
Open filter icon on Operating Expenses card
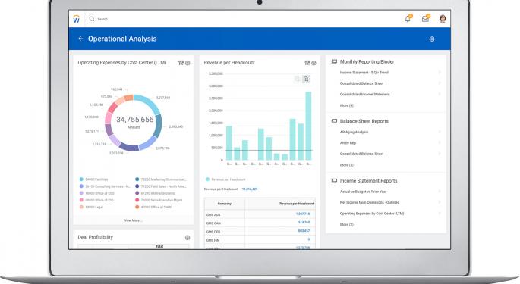[x=181, y=63]
